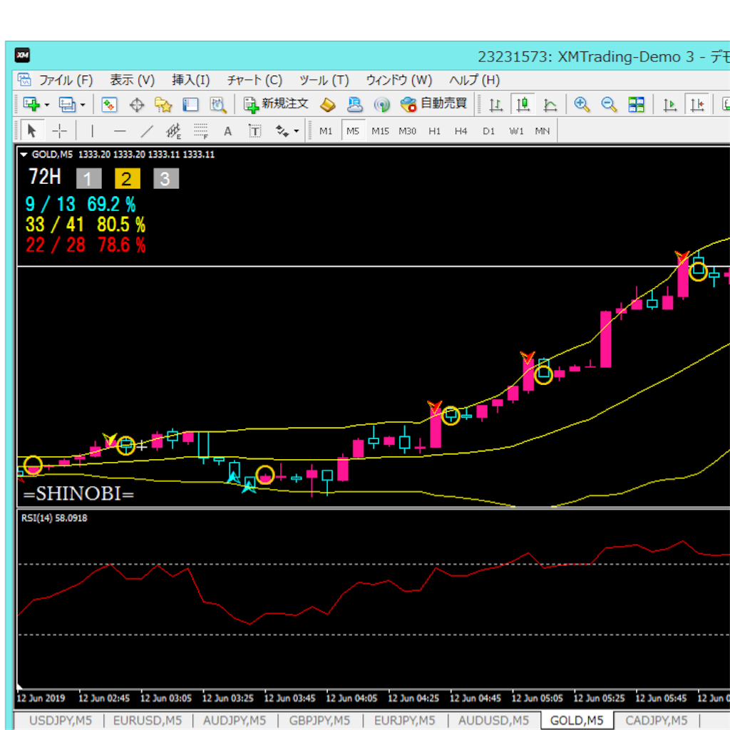Select the Fibonacci retracement tool
This screenshot has height=730, width=730.
pos(200,131)
